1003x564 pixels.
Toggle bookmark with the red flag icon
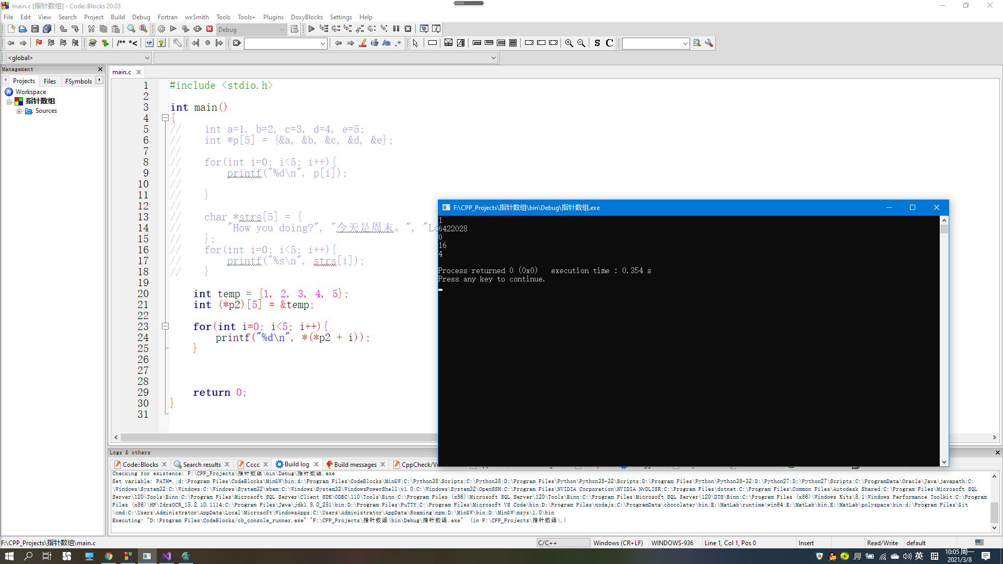coord(39,43)
